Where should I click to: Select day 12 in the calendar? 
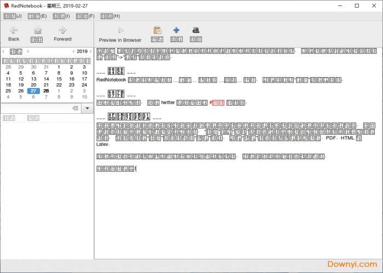click(x=21, y=79)
